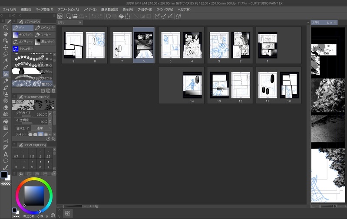Select the Magnifier zoom tool
The height and width of the screenshot is (219, 347).
click(x=6, y=27)
